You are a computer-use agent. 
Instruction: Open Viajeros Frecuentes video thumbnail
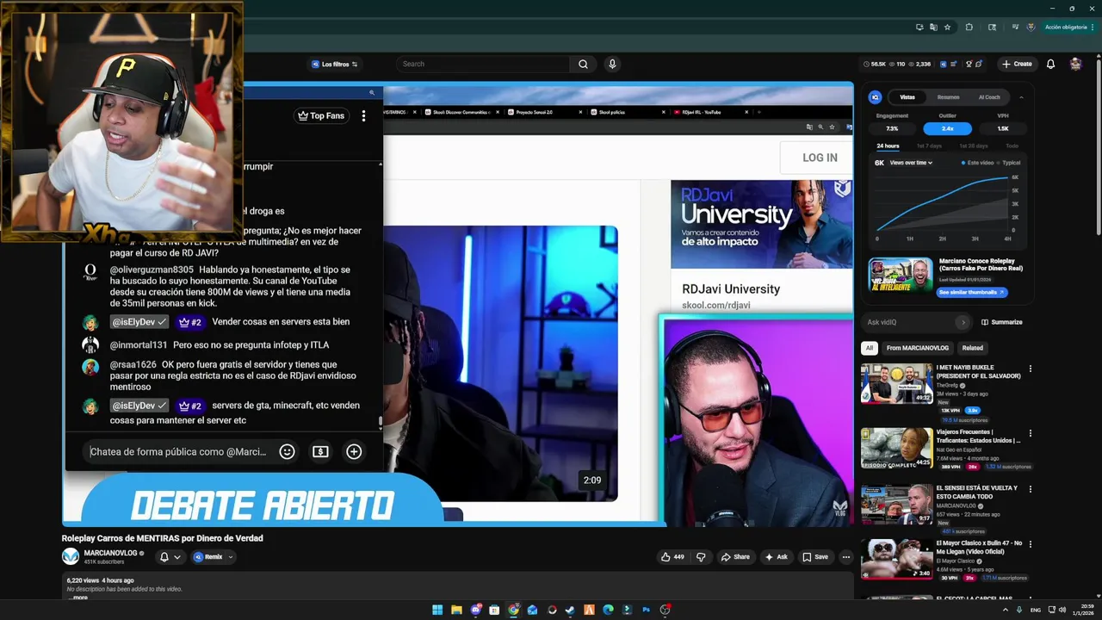click(x=897, y=448)
